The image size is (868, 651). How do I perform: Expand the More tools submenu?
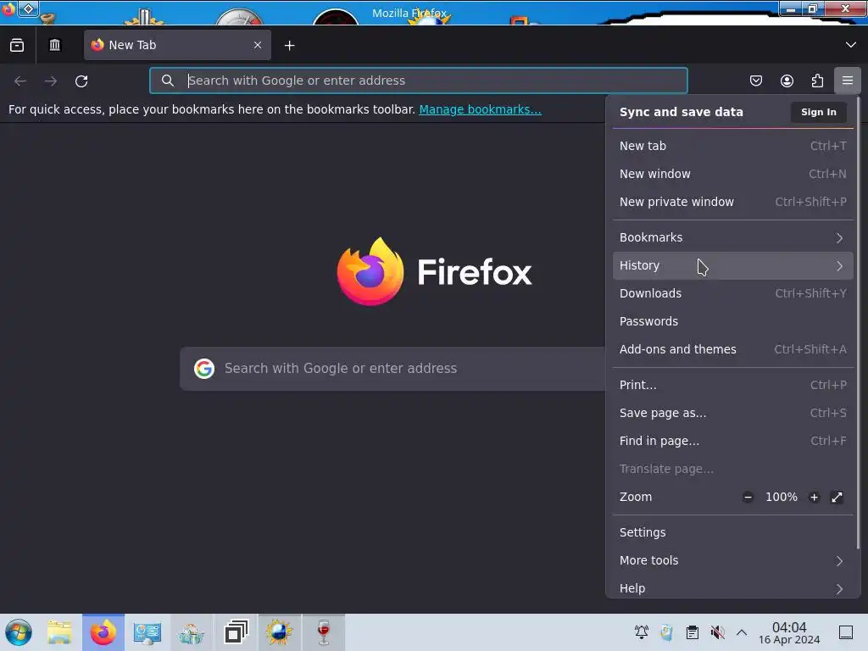pos(733,561)
